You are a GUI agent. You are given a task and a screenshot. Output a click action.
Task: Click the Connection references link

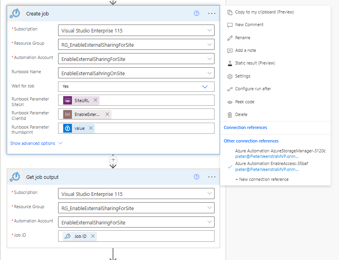pos(245,127)
